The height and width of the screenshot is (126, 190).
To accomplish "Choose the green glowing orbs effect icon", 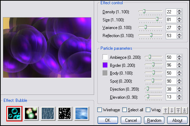I will 31,113.
